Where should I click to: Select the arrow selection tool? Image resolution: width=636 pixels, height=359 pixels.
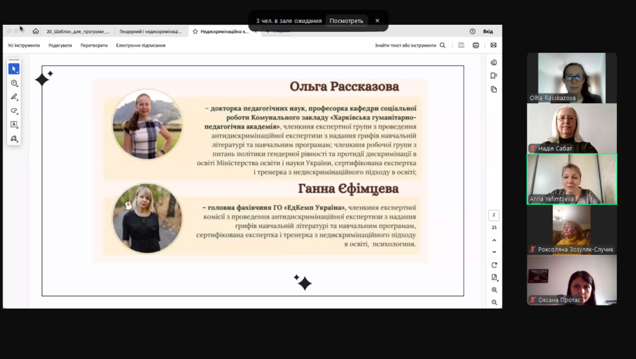[x=14, y=69]
